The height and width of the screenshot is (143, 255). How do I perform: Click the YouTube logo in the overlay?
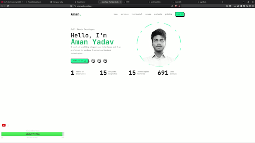(4, 125)
